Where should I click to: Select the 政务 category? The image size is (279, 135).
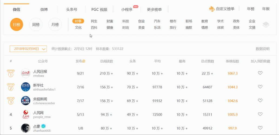pos(236,21)
